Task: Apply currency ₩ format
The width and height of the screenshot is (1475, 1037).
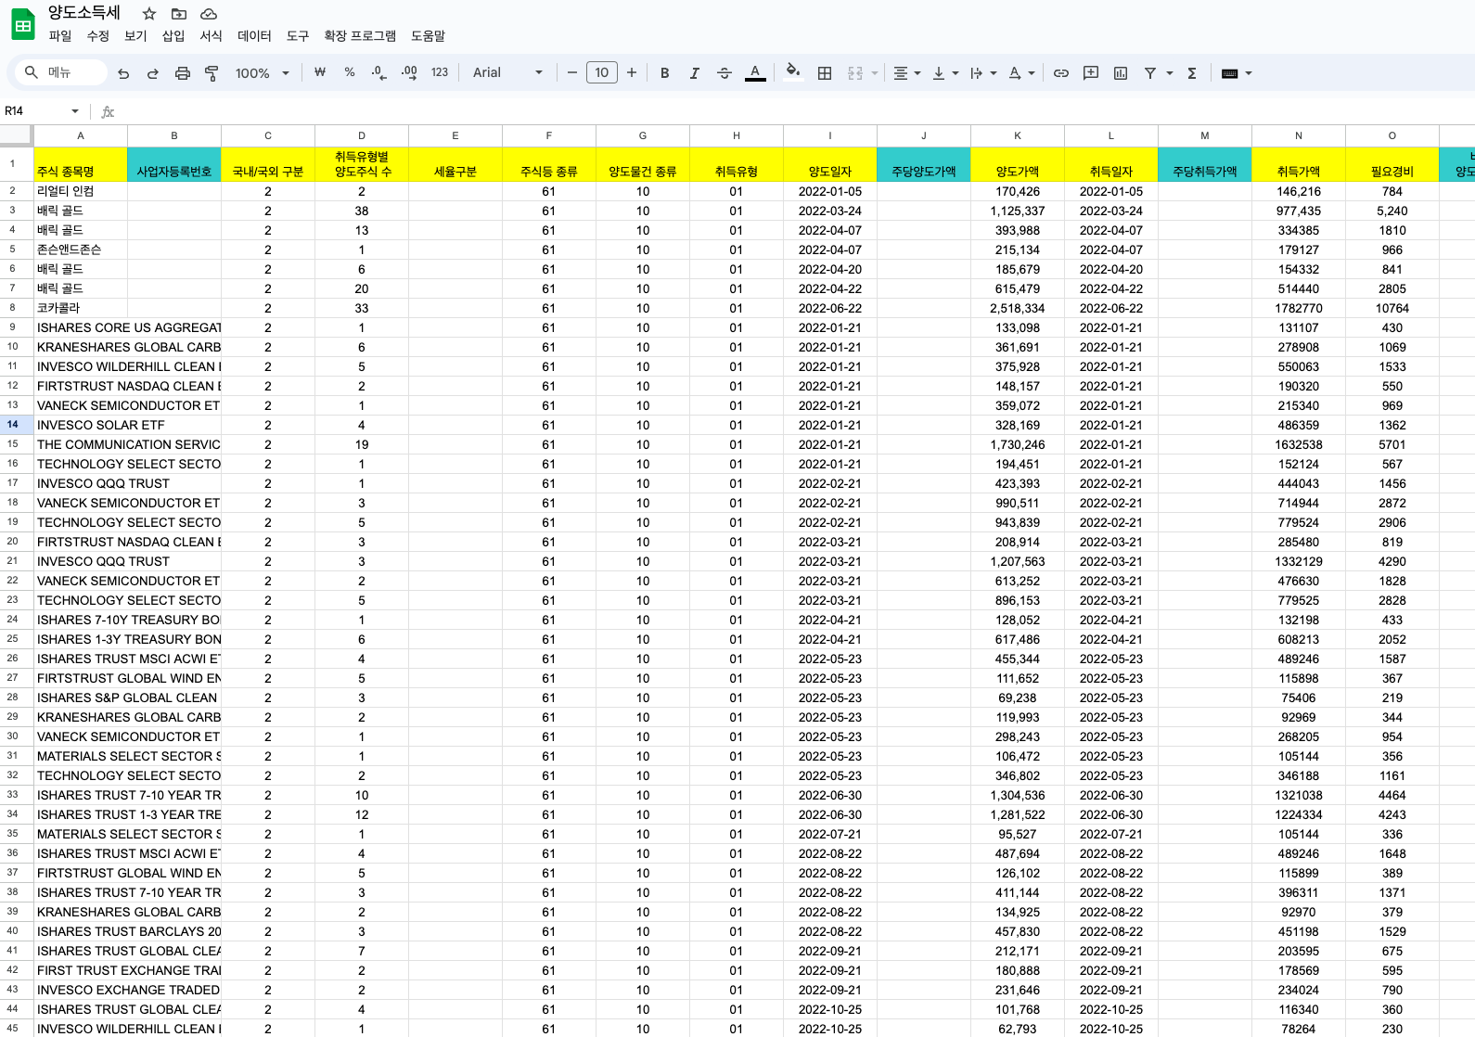Action: coord(320,72)
